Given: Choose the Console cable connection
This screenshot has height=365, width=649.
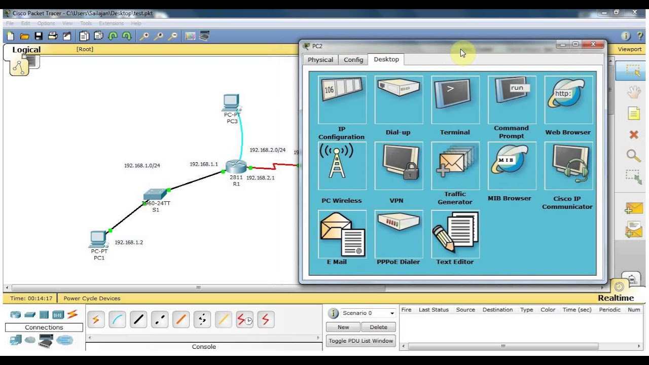Looking at the screenshot, I should click(117, 319).
